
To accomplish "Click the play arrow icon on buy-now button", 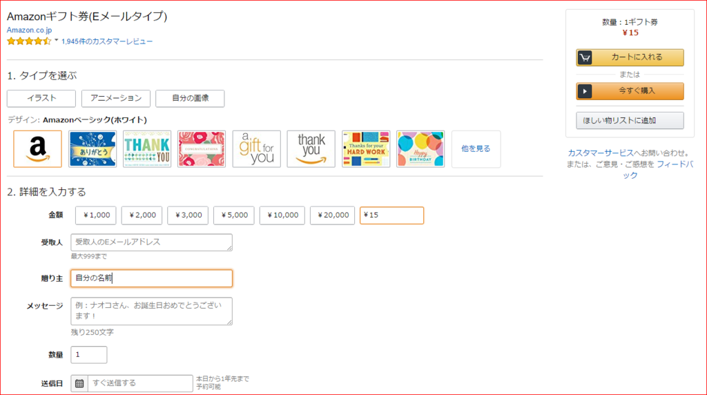I will tap(585, 91).
